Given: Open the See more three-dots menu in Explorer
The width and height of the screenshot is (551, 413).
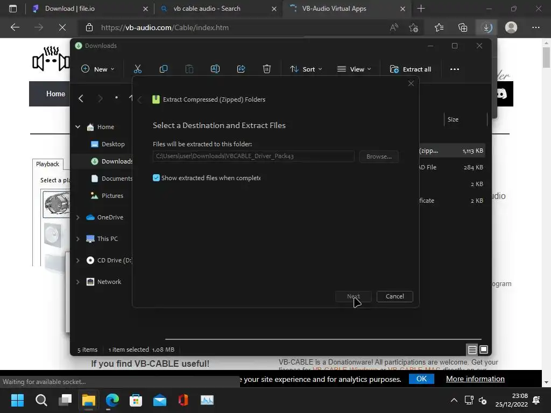Looking at the screenshot, I should 454,69.
